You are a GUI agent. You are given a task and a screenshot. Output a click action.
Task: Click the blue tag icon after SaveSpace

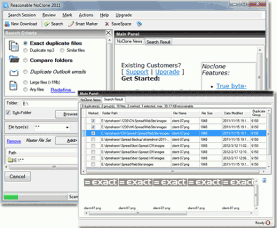[x=139, y=24]
